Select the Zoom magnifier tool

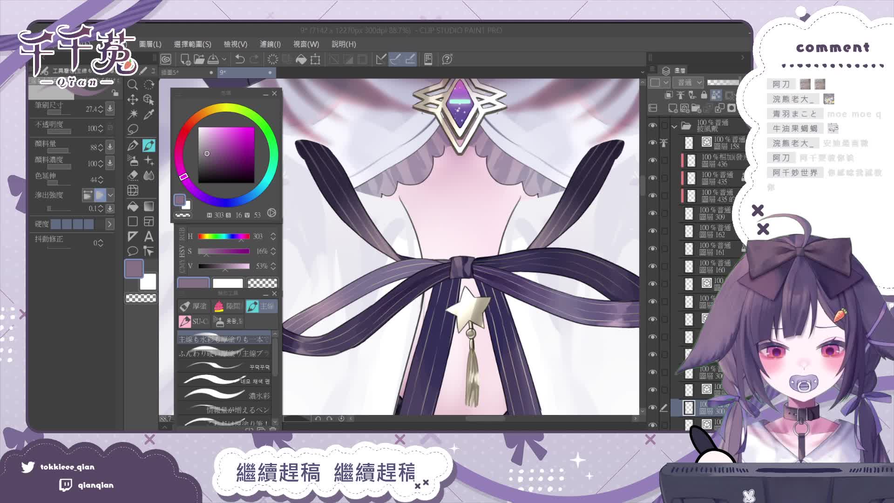pyautogui.click(x=133, y=84)
